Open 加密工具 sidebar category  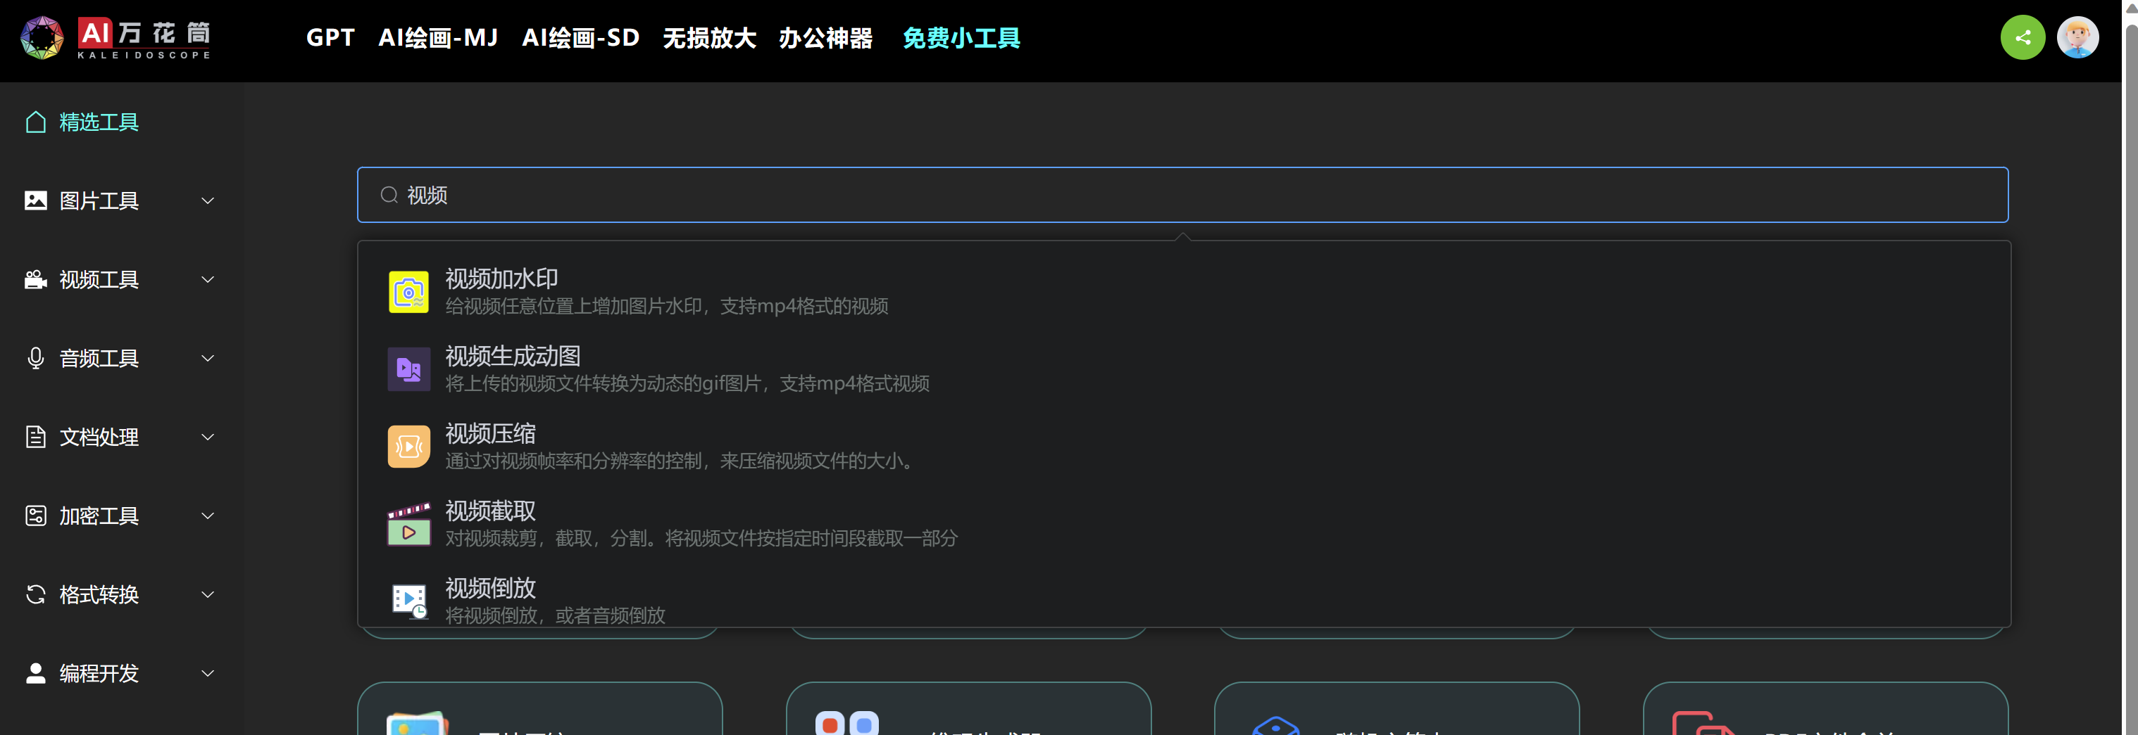click(x=99, y=516)
